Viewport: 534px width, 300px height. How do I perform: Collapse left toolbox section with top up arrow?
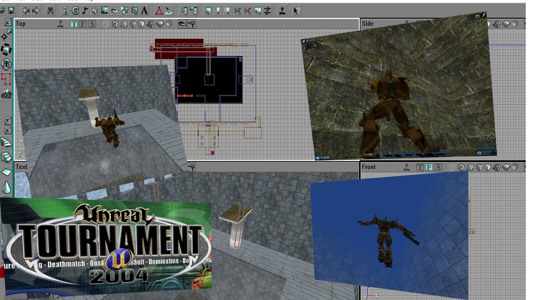point(8,22)
